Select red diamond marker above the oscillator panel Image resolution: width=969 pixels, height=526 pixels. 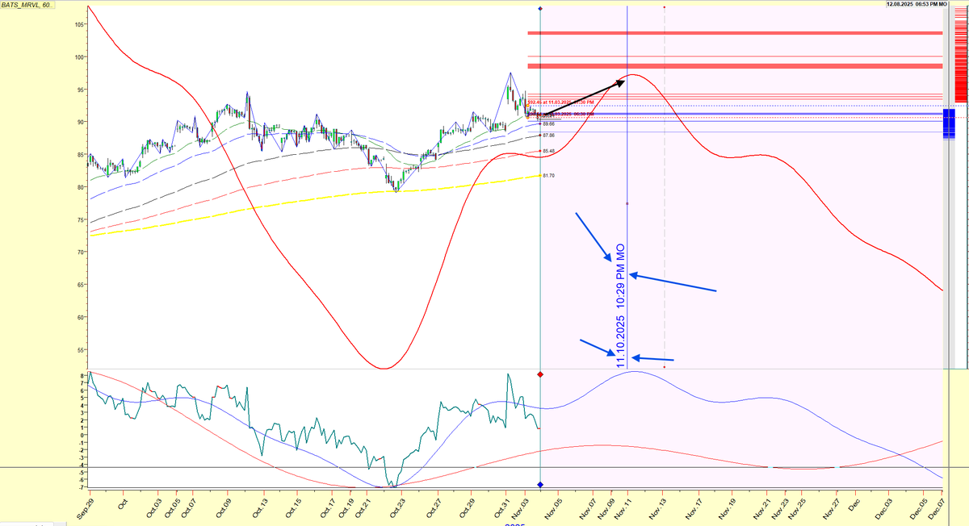coord(539,374)
